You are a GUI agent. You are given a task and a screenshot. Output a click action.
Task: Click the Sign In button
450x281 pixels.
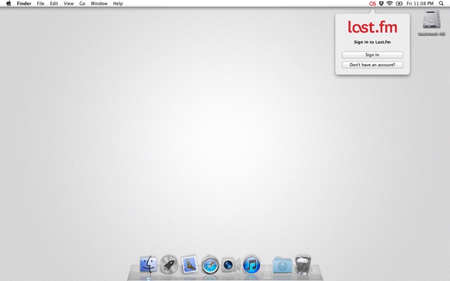372,55
